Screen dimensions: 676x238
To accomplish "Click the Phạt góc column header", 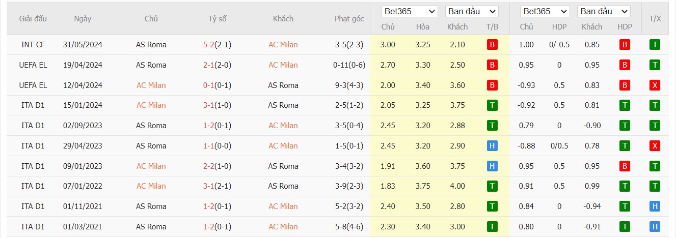I will [x=349, y=19].
